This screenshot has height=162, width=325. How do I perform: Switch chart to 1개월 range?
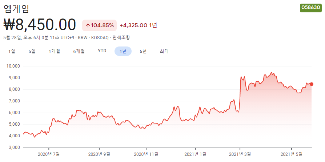coord(55,51)
